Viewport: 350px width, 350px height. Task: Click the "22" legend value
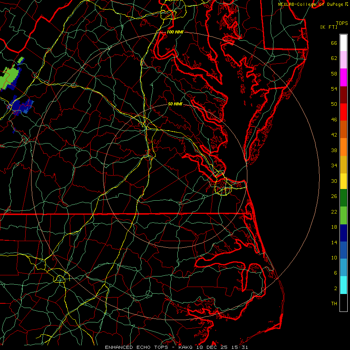(x=334, y=212)
